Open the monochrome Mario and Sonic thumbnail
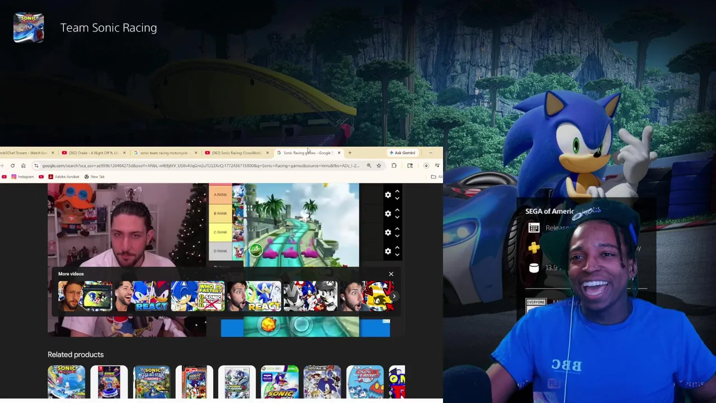The image size is (716, 403). point(310,296)
